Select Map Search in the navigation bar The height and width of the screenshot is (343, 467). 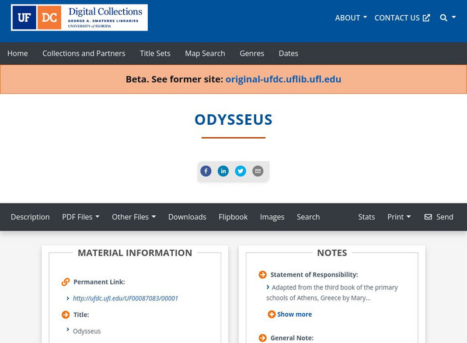point(204,53)
